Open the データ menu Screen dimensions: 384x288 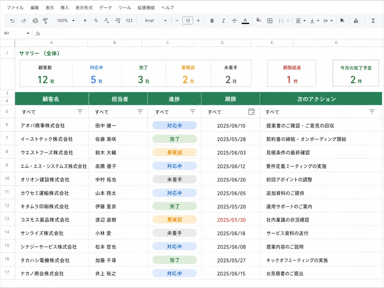click(106, 7)
